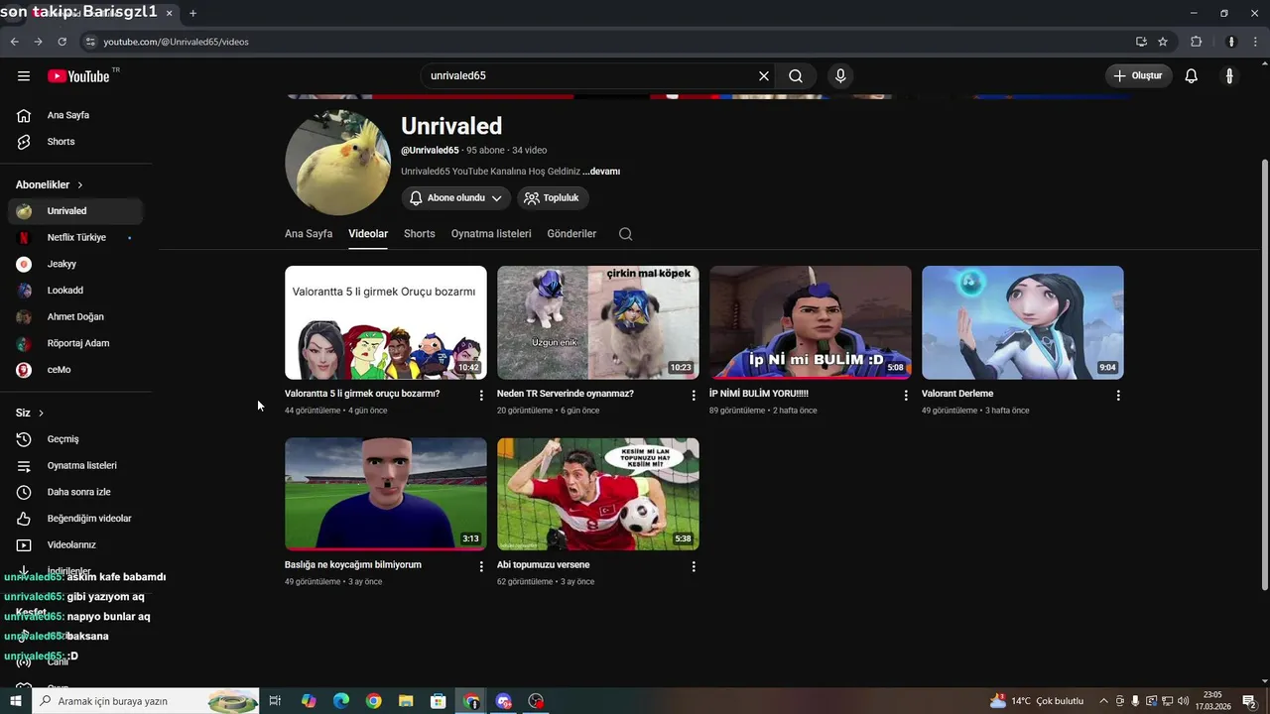The image size is (1270, 714).
Task: Click the Windows taskbar search box
Action: pyautogui.click(x=146, y=701)
